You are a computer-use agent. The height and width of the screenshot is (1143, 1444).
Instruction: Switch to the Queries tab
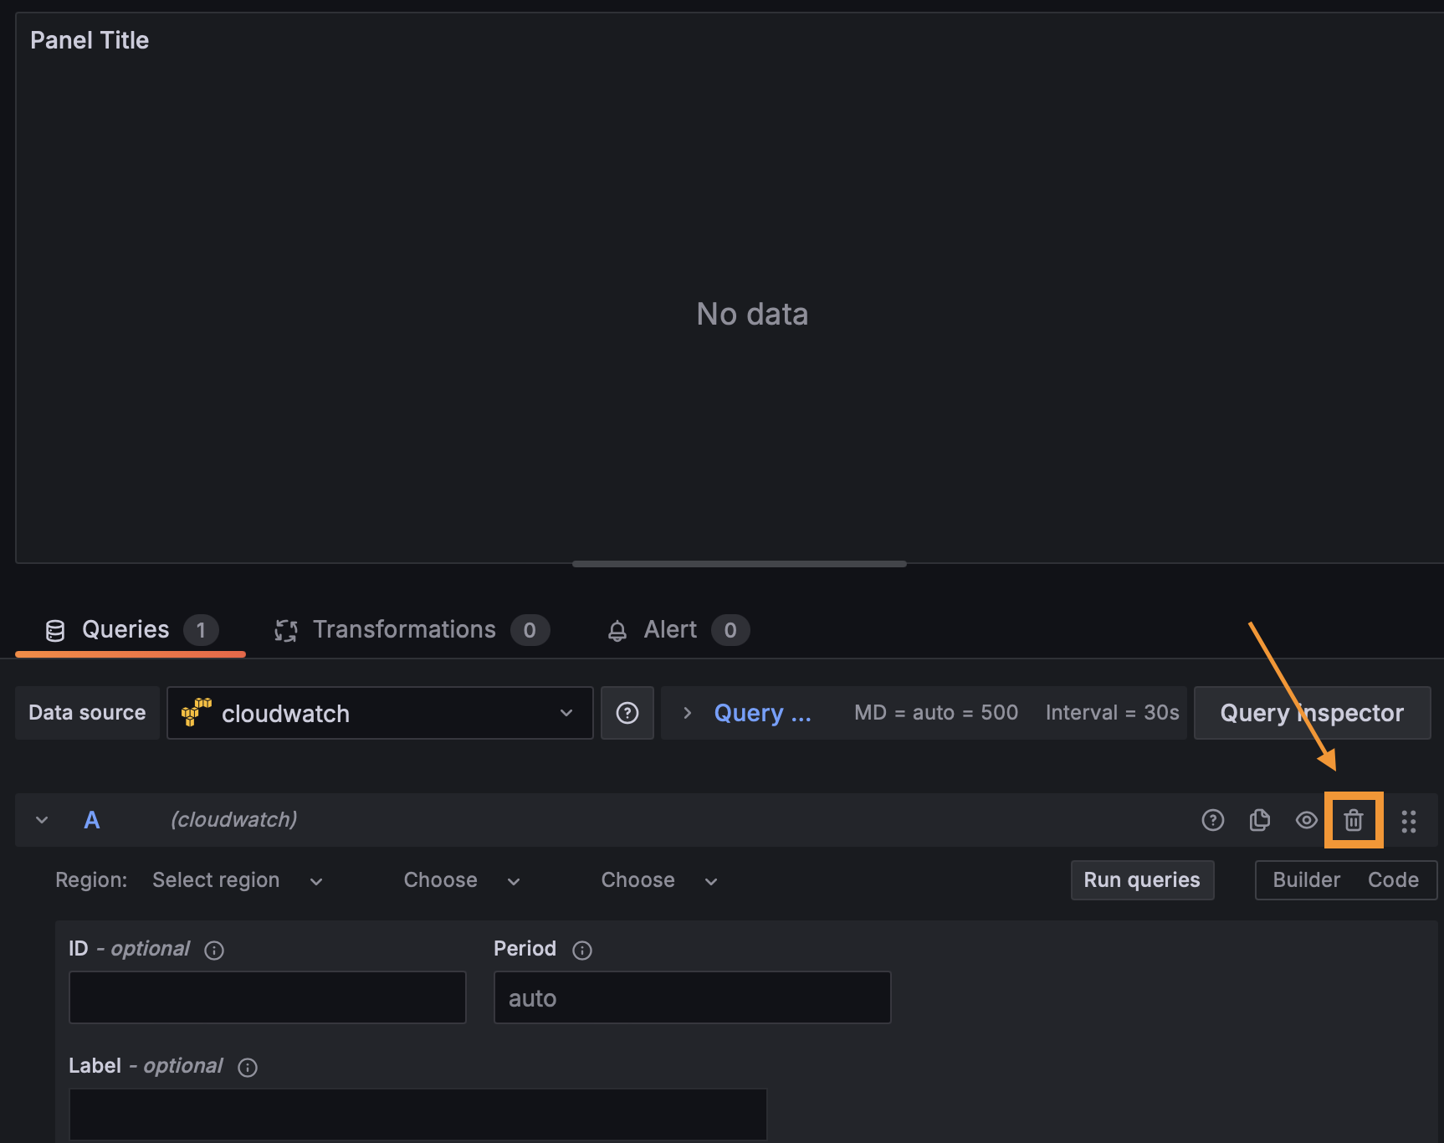[x=131, y=630]
